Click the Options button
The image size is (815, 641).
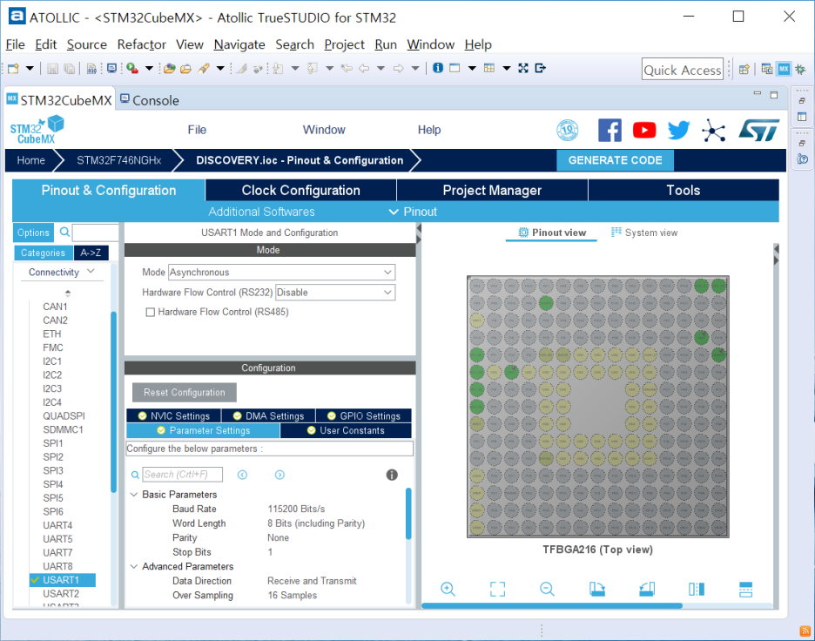(x=33, y=233)
